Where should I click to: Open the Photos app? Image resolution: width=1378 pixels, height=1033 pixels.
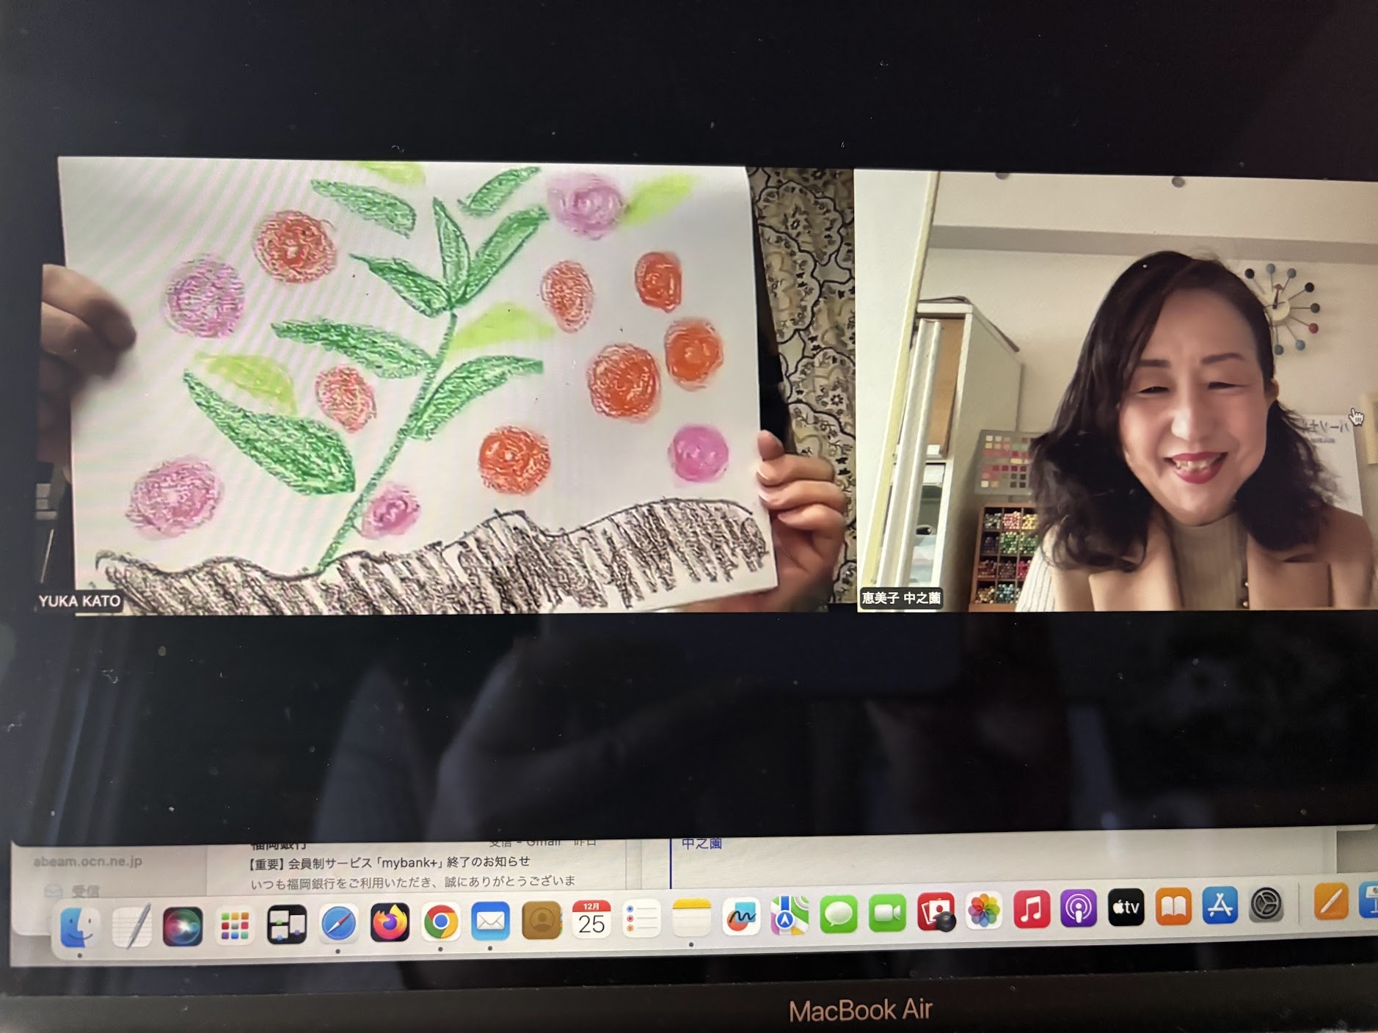[984, 911]
